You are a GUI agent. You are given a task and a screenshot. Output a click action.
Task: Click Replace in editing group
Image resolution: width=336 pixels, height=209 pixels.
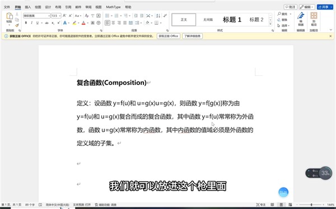tap(282, 20)
